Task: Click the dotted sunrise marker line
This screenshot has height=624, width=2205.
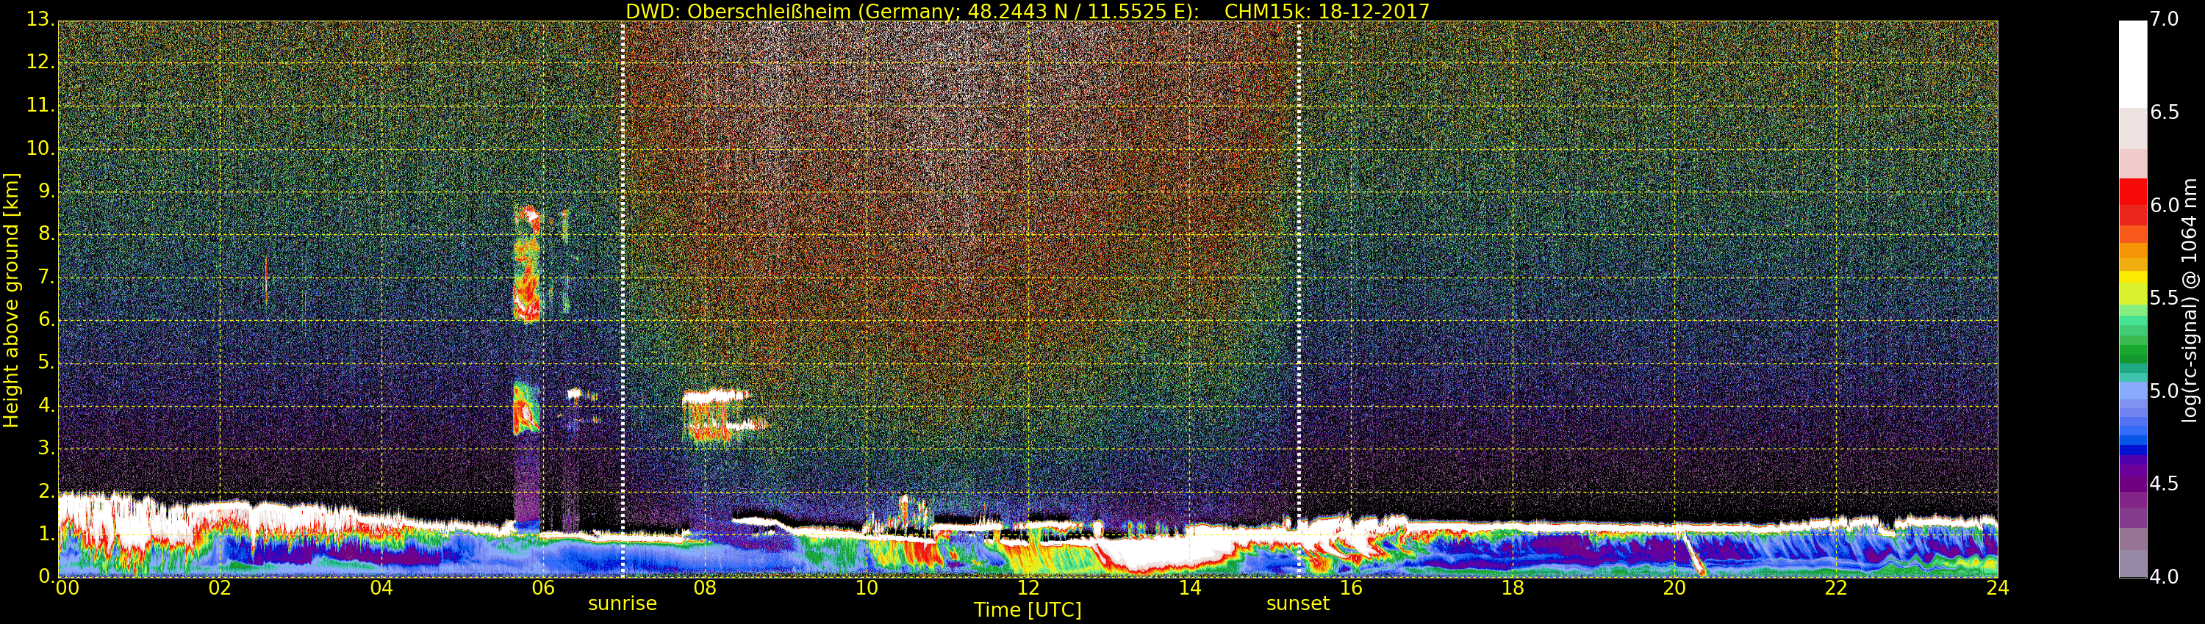Action: pos(623,300)
